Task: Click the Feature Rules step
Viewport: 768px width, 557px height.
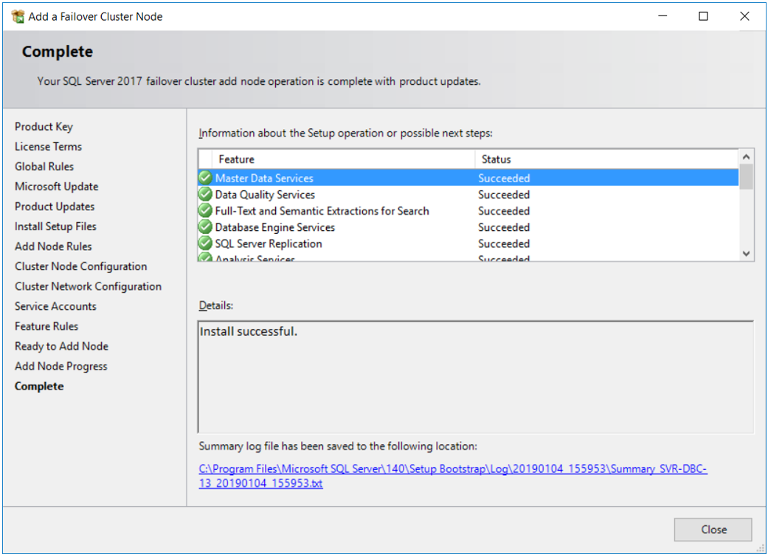Action: [46, 326]
